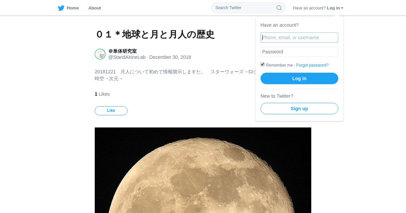
Task: Click the December 30, 2018 date text
Action: pyautogui.click(x=170, y=57)
